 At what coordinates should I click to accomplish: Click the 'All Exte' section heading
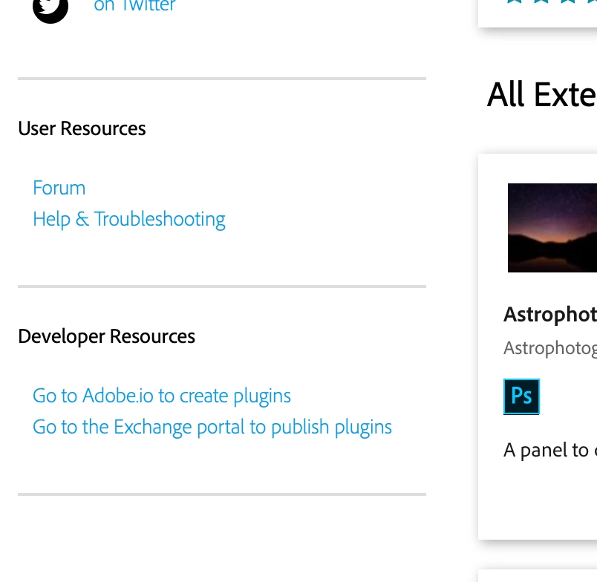[542, 95]
